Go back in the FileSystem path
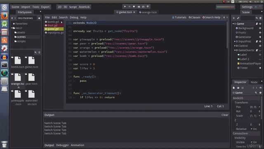Viewport: 264px width, 149px height. click(12, 18)
